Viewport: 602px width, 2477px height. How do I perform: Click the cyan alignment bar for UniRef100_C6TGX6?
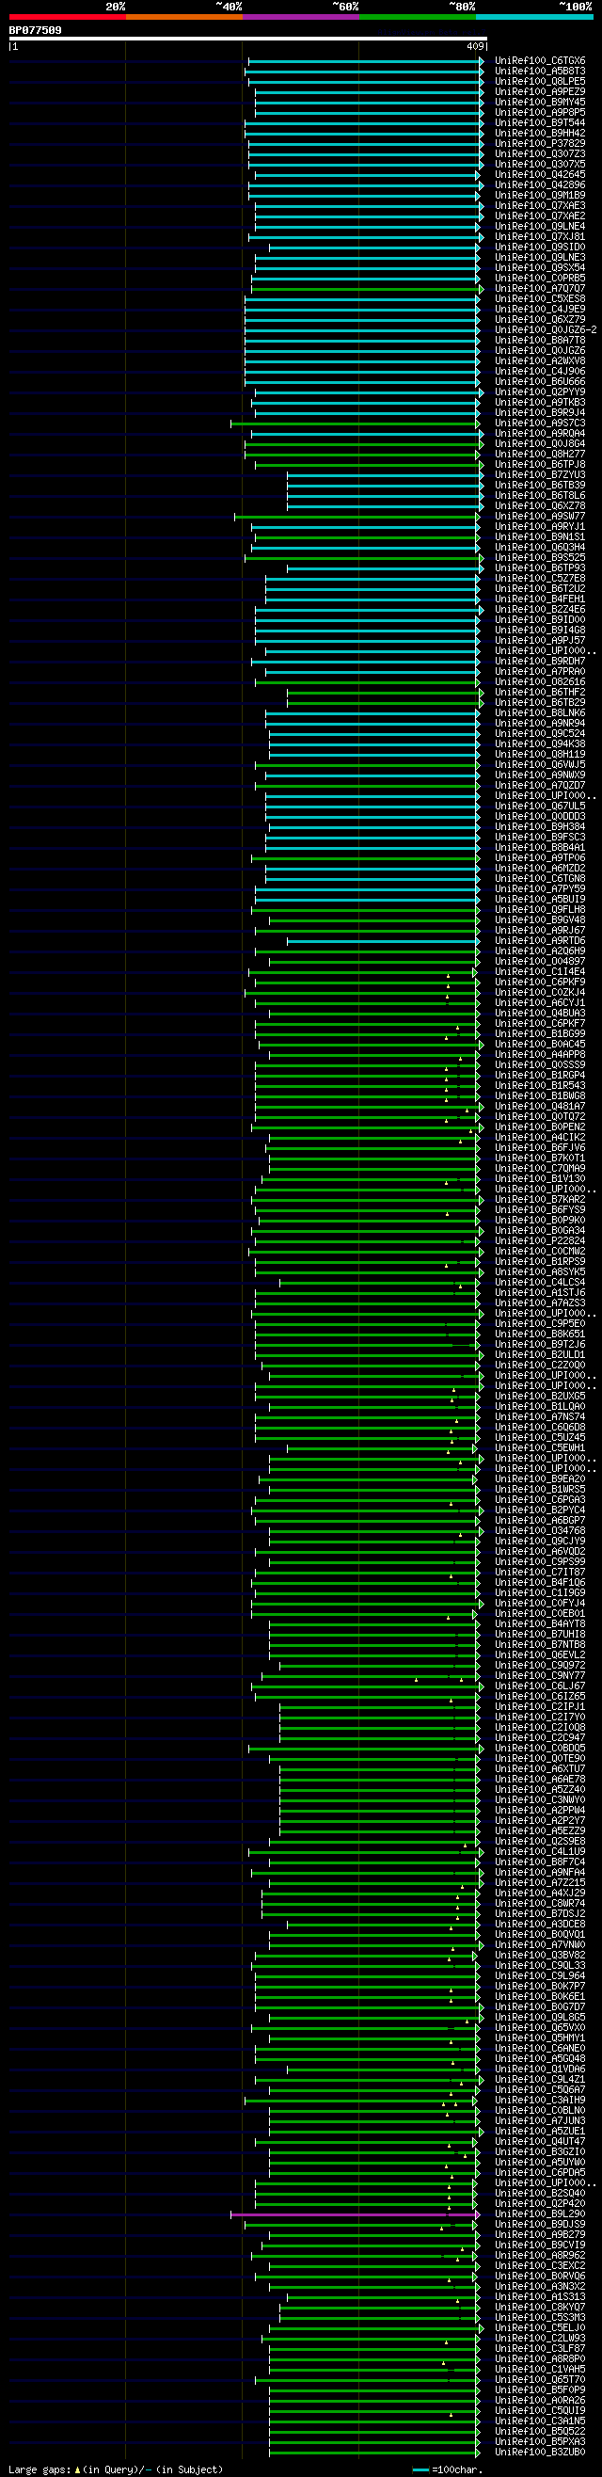click(x=365, y=61)
